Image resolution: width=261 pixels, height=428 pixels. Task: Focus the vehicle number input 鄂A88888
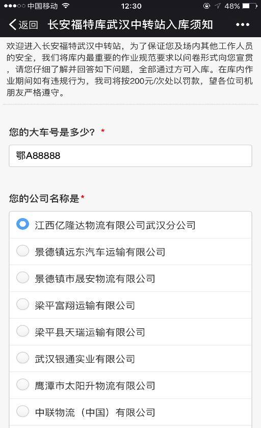coord(130,156)
